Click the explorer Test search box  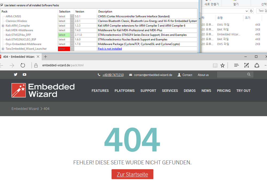pos(262,11)
